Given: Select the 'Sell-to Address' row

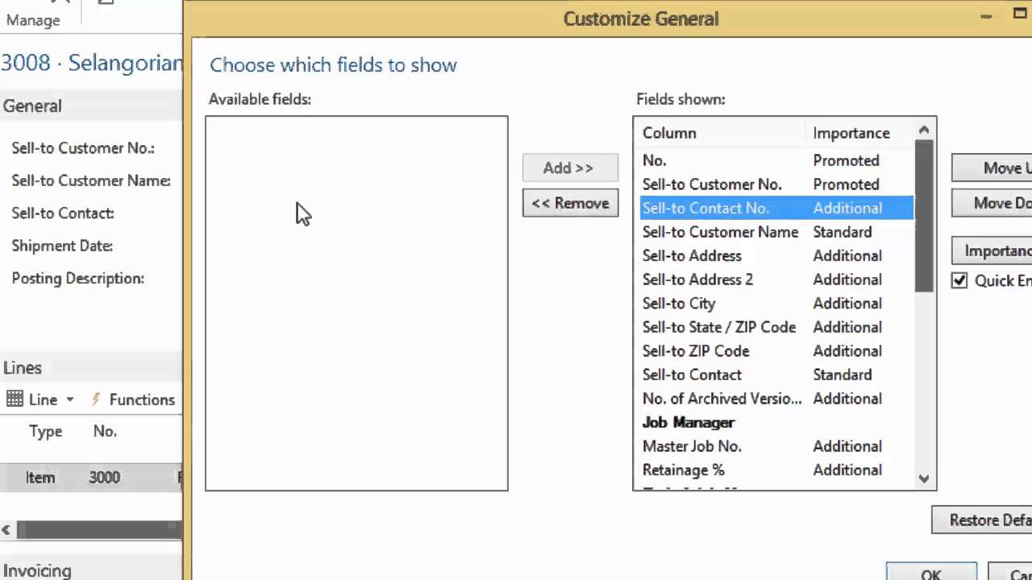Looking at the screenshot, I should pyautogui.click(x=776, y=255).
